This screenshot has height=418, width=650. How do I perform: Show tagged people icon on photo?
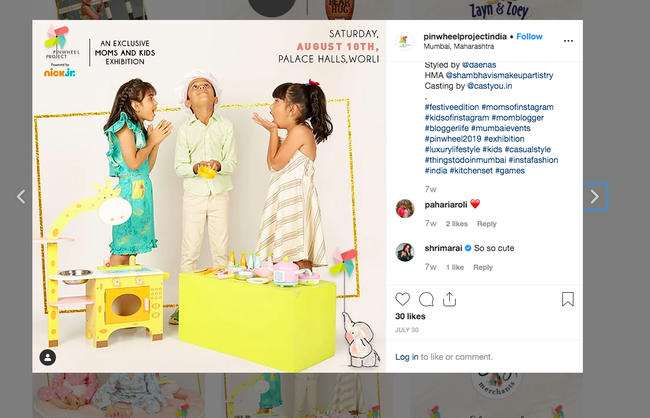48,357
